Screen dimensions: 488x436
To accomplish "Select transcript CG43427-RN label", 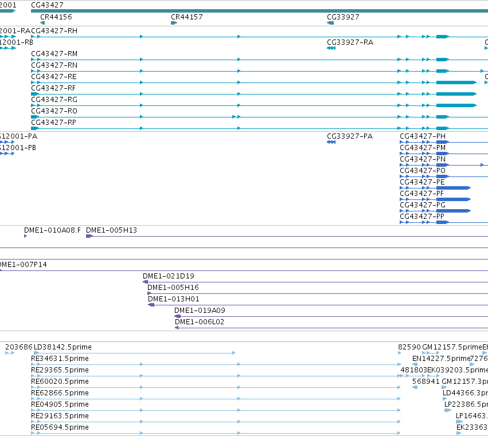I will click(x=54, y=65).
